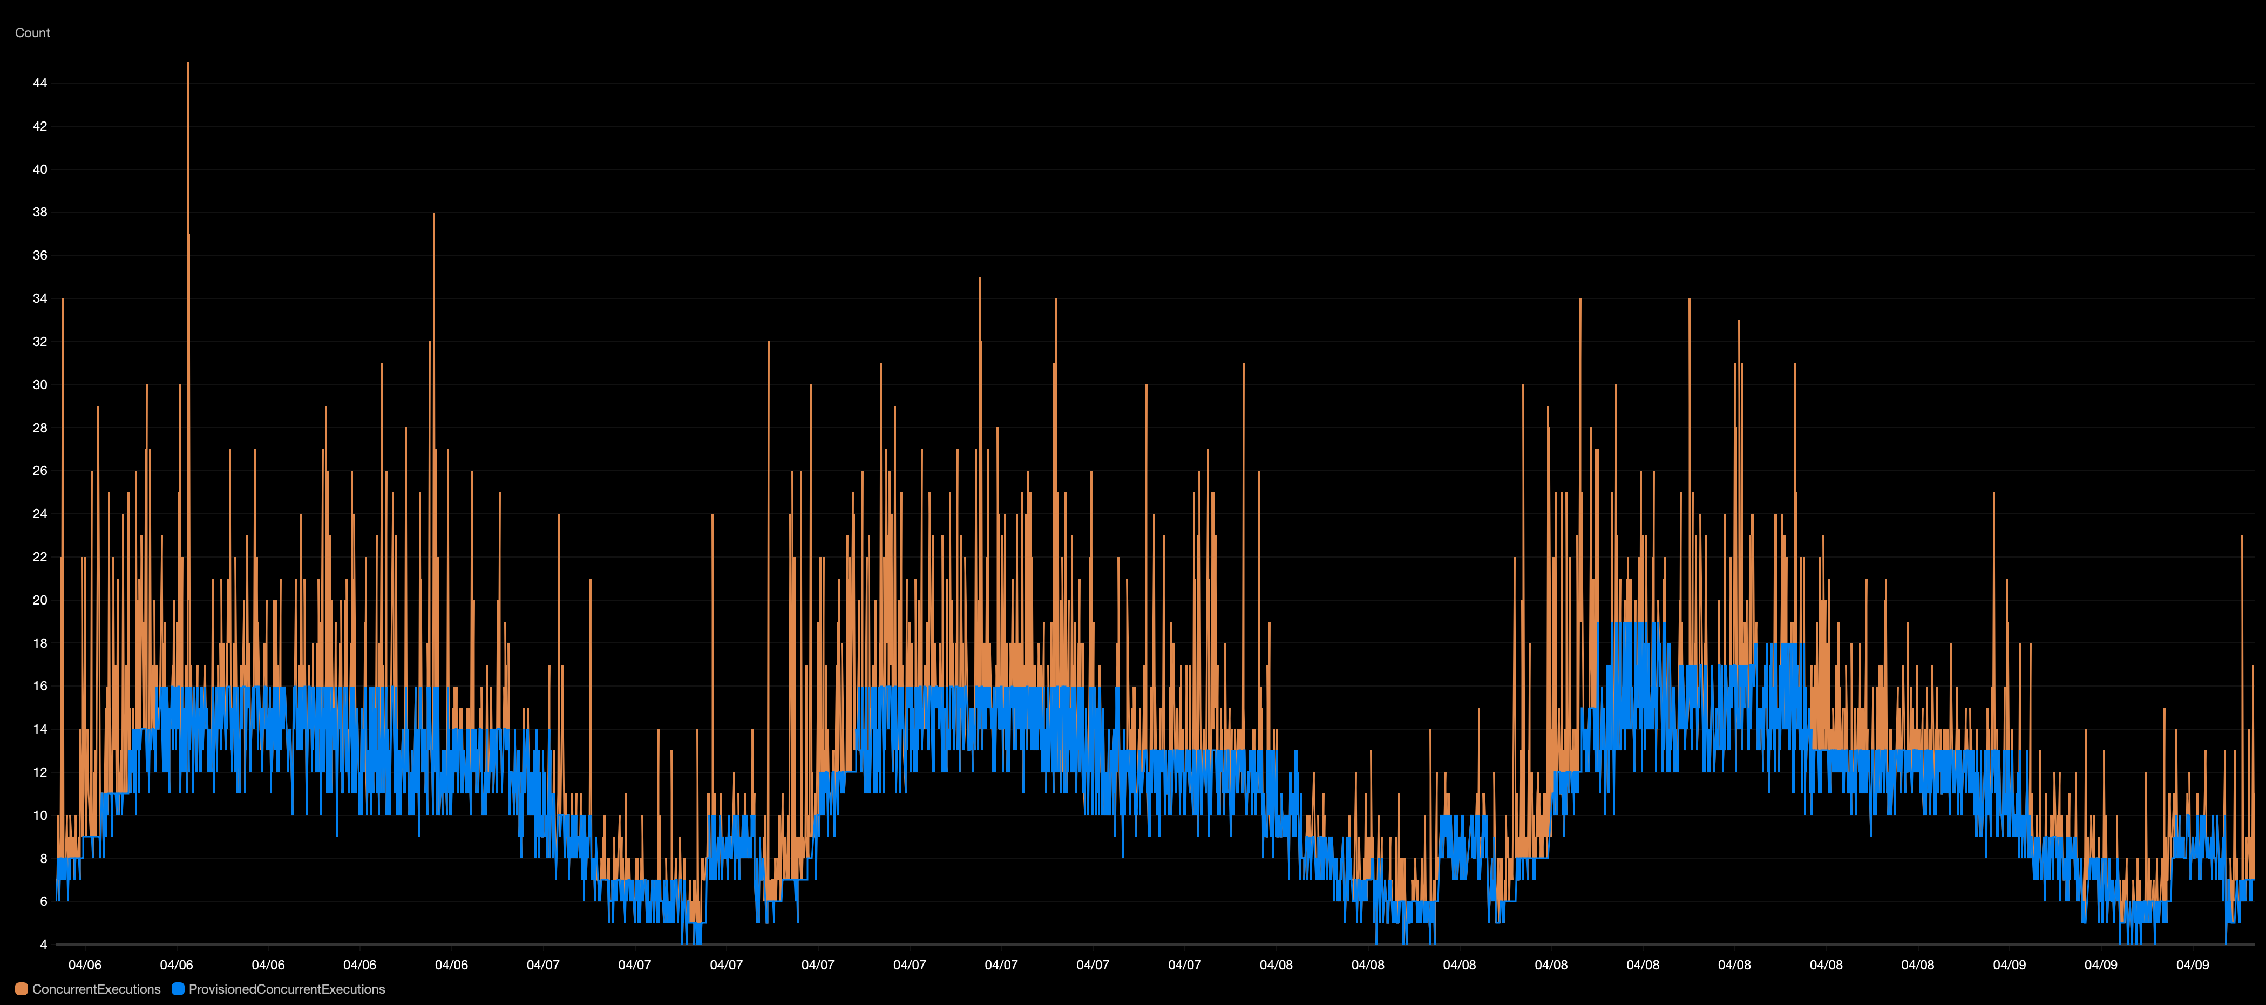Screen dimensions: 2266x1005
Task: Select the 44 value on y-axis
Action: pyautogui.click(x=39, y=84)
